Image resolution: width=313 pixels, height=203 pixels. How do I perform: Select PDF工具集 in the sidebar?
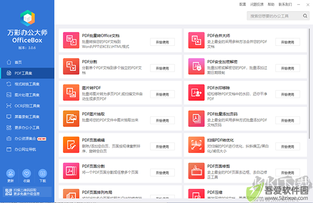[27, 73]
